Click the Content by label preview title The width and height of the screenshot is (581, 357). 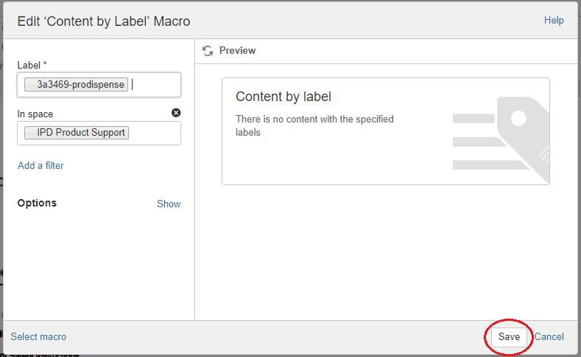[x=283, y=97]
